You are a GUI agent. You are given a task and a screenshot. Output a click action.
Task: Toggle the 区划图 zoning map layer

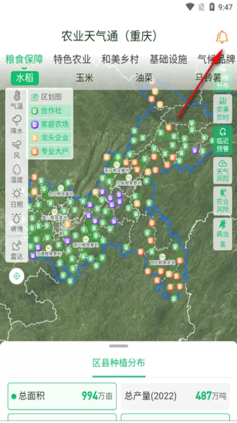pyautogui.click(x=50, y=97)
